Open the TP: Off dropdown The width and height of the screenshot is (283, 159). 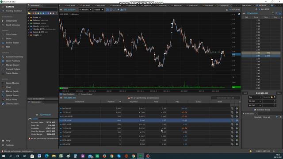255,101
